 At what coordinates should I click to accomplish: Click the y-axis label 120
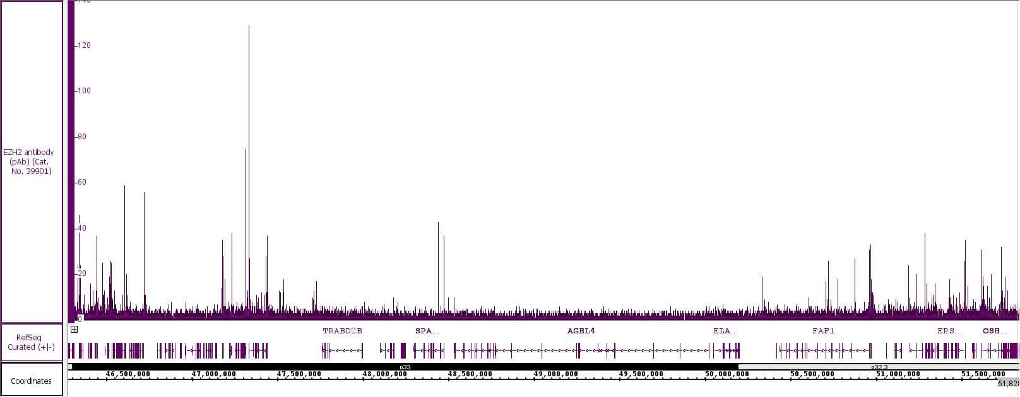click(83, 45)
